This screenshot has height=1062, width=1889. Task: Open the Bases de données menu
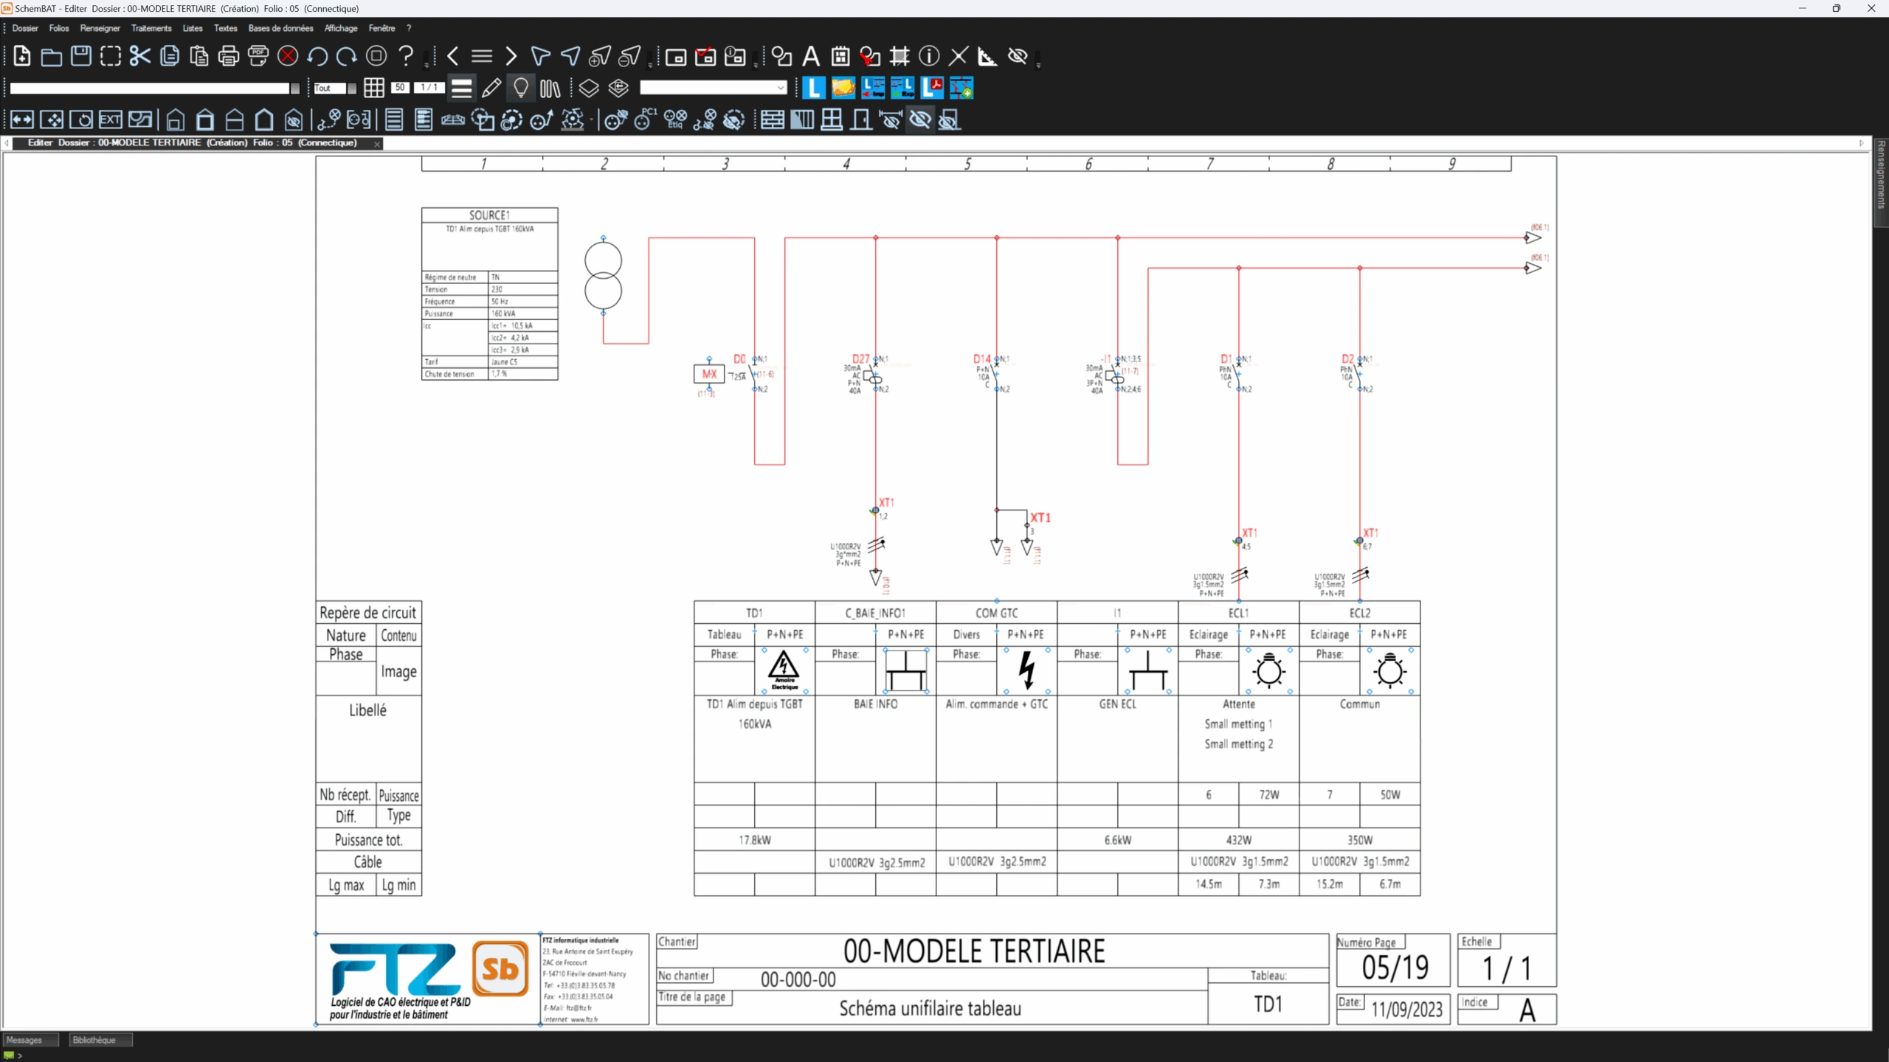(x=280, y=28)
